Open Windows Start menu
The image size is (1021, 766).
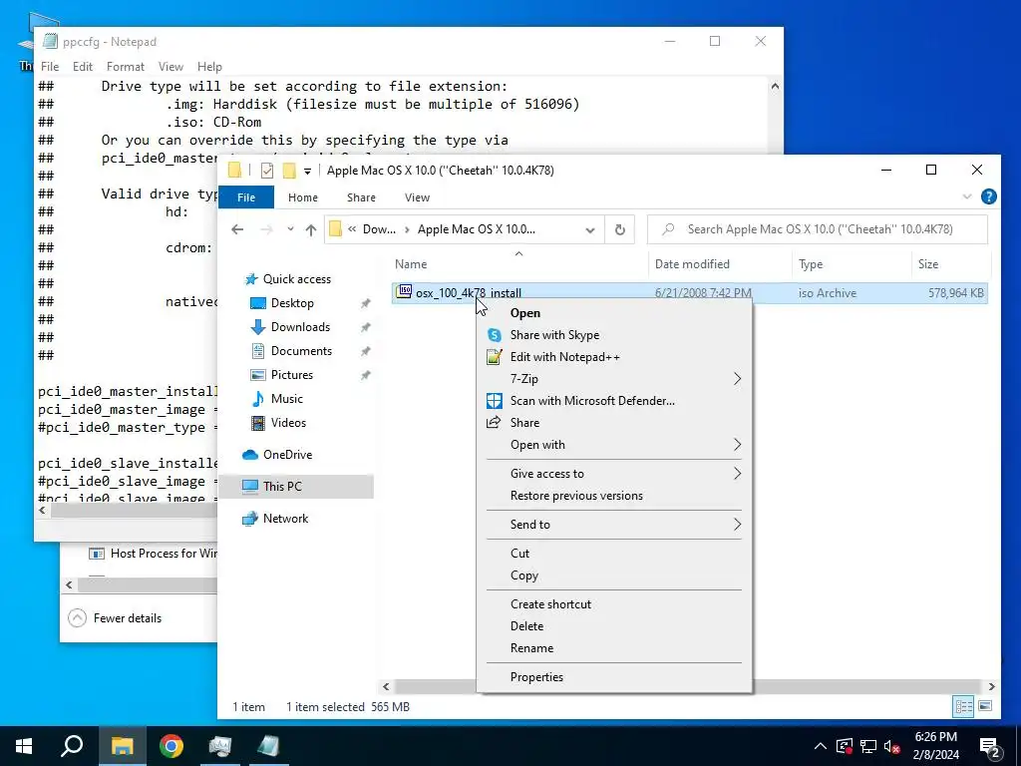24,746
